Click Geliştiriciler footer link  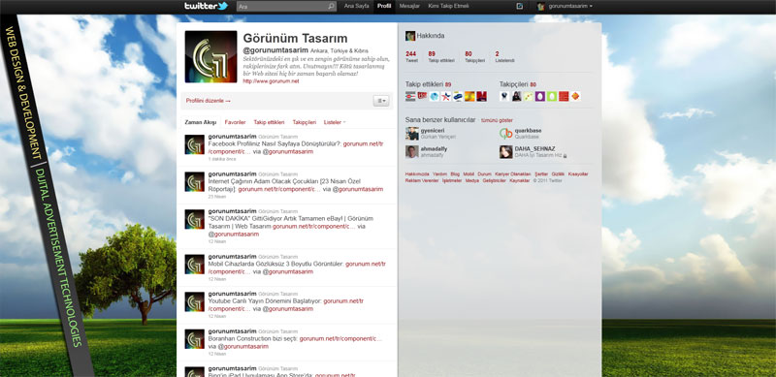tap(495, 180)
